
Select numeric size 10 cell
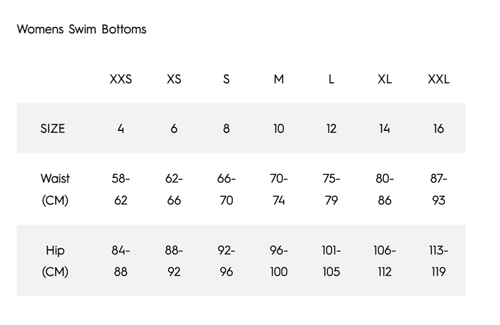pyautogui.click(x=279, y=129)
